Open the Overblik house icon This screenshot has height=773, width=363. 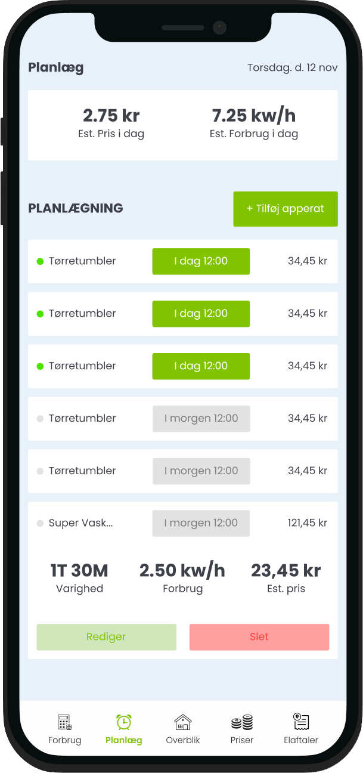point(182,722)
